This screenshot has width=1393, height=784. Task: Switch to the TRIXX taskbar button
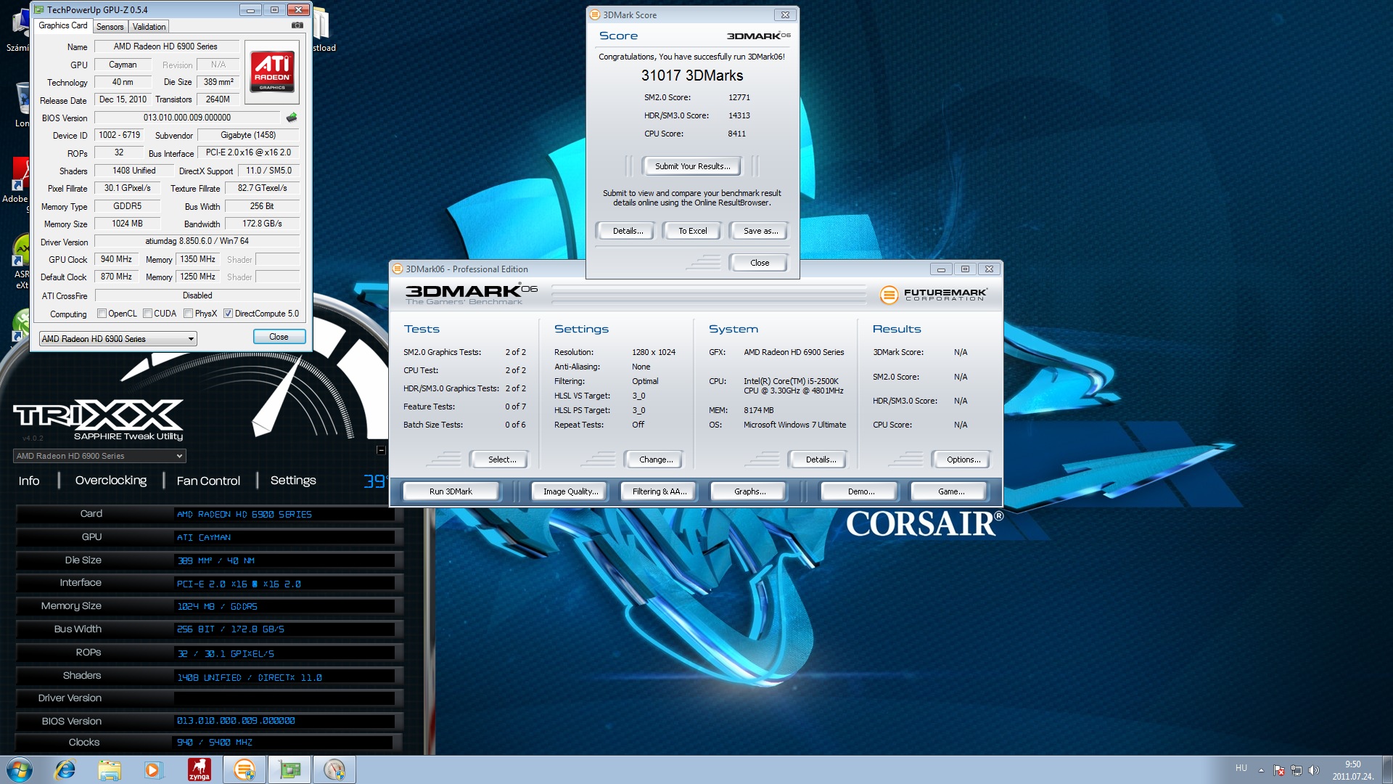pos(334,769)
